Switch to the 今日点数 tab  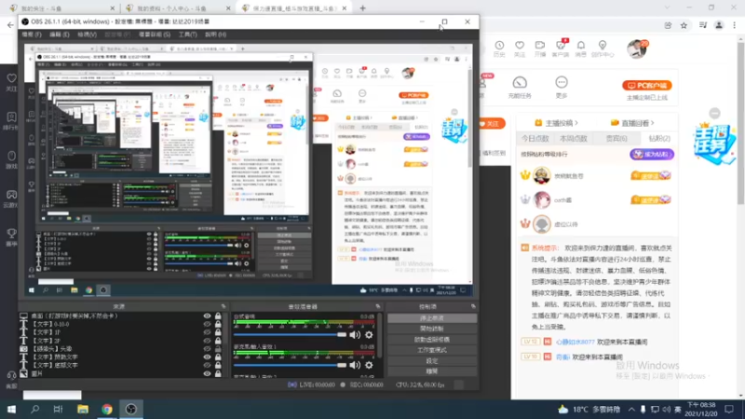[x=535, y=138]
